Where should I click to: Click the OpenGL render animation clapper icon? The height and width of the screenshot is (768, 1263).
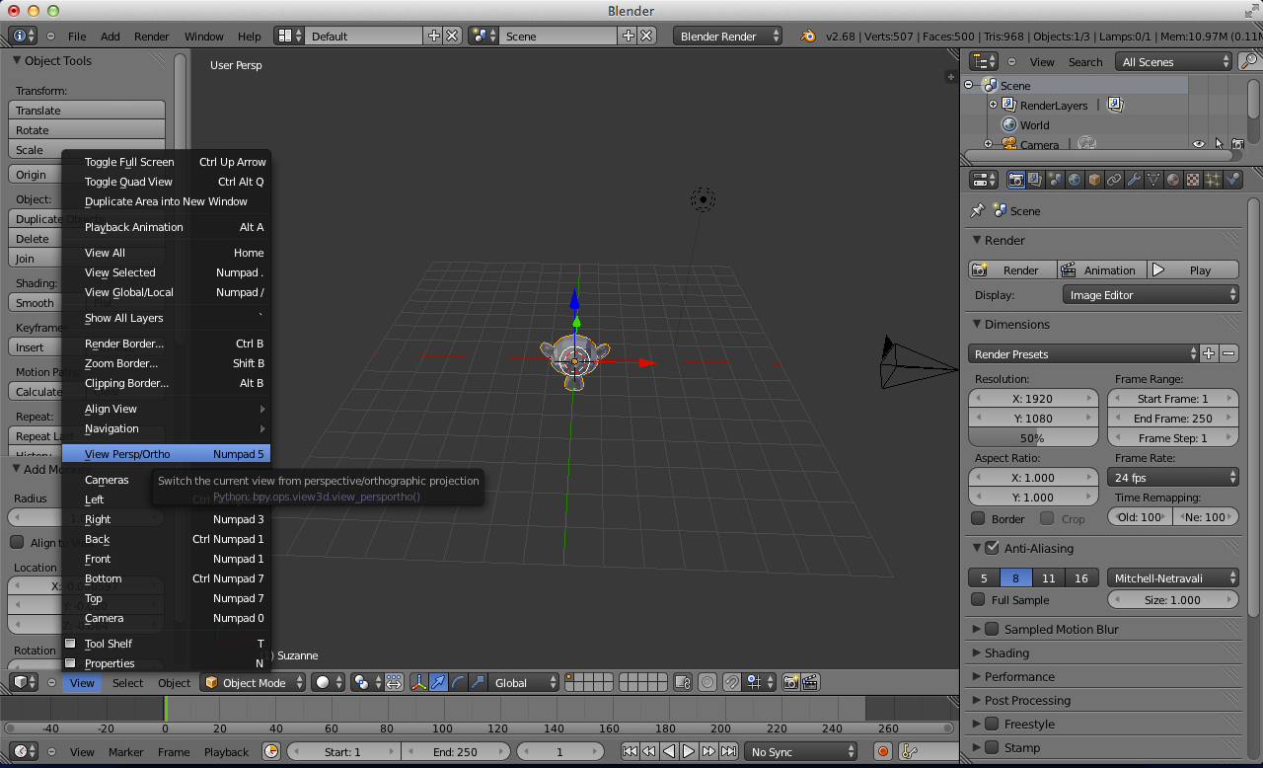pyautogui.click(x=809, y=682)
